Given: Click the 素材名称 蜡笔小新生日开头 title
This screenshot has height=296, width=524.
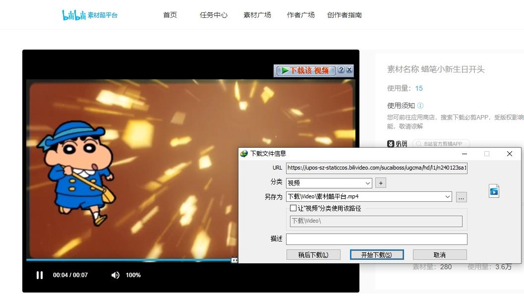Looking at the screenshot, I should [436, 69].
